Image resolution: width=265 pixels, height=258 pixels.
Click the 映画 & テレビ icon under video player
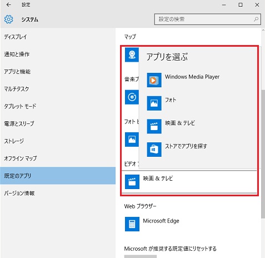(x=132, y=182)
